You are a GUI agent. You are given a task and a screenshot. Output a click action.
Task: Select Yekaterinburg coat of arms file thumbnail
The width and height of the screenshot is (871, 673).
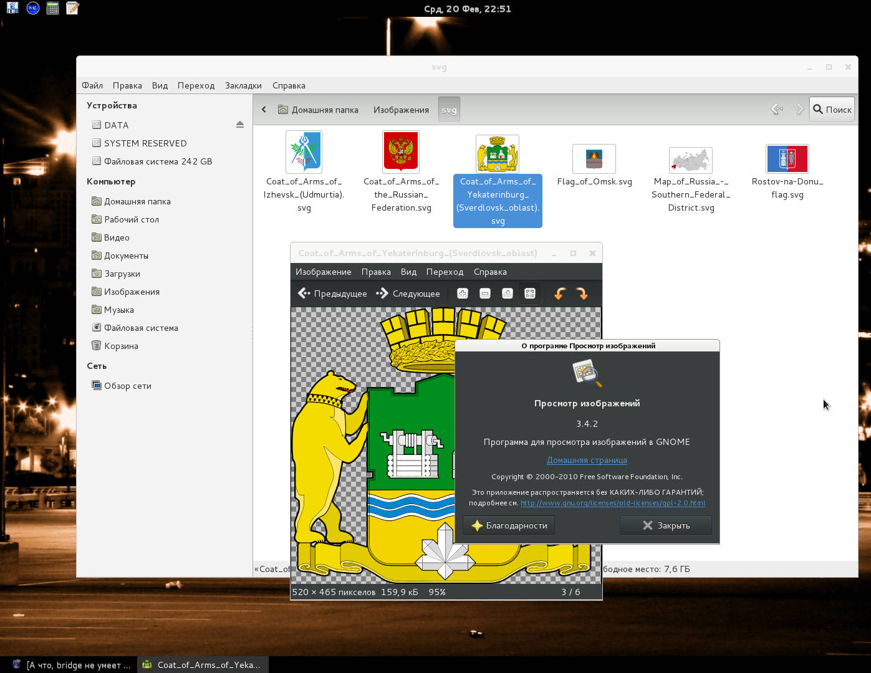(498, 154)
